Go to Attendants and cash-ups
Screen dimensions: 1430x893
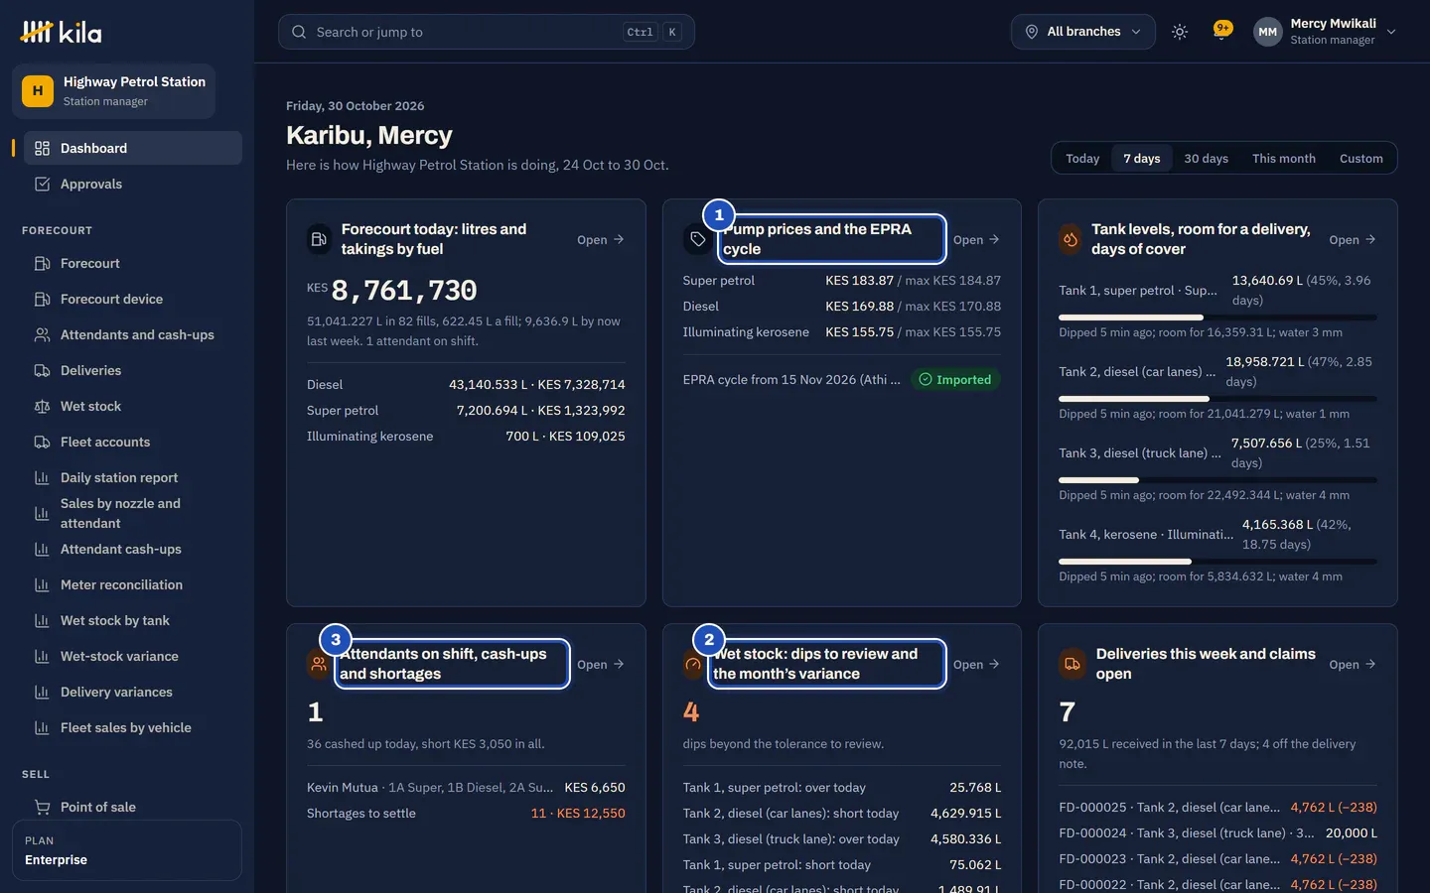[133, 334]
